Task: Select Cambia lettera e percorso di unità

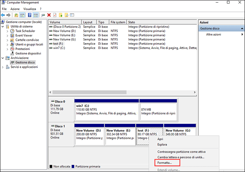Action: click(181, 157)
